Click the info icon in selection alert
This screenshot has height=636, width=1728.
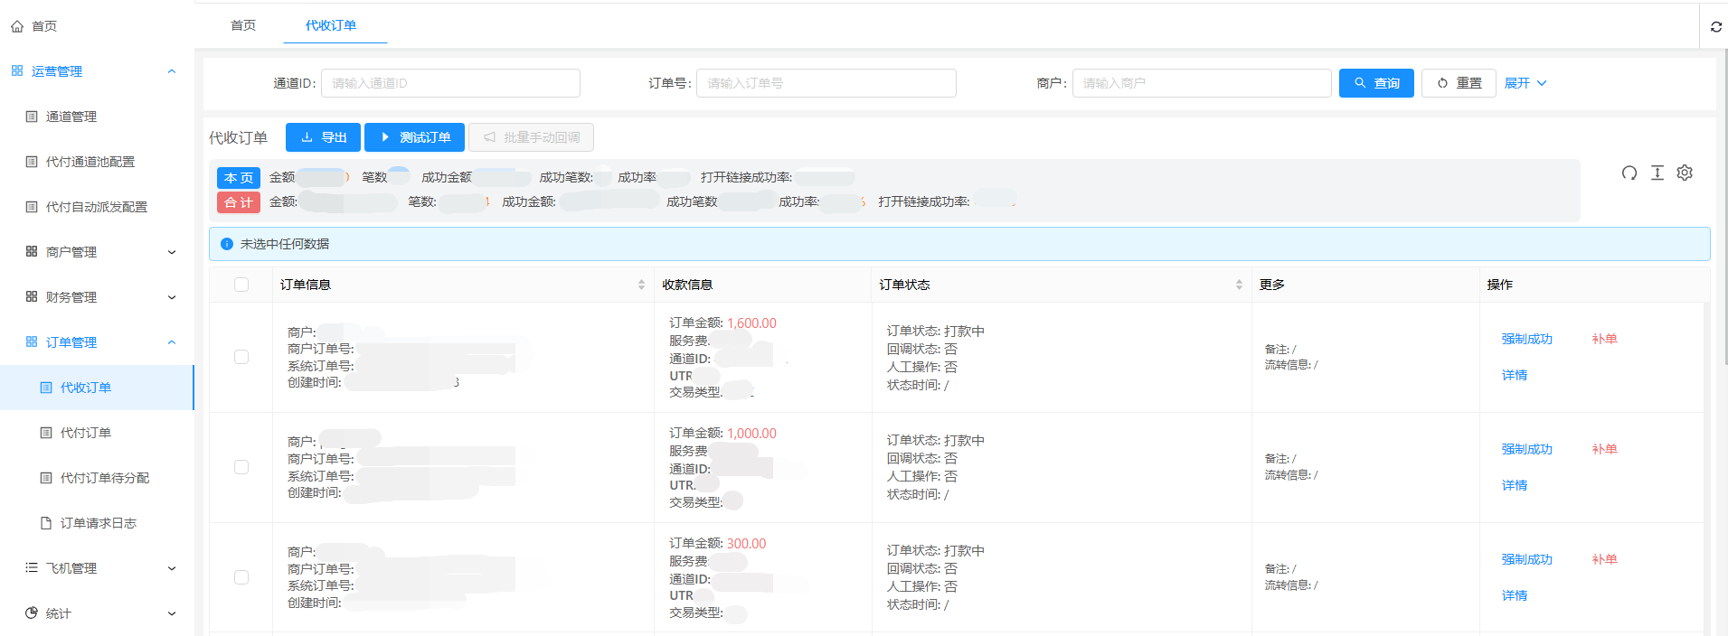(227, 244)
